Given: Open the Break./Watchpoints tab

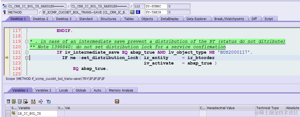Looking at the screenshot, I should (229, 19).
